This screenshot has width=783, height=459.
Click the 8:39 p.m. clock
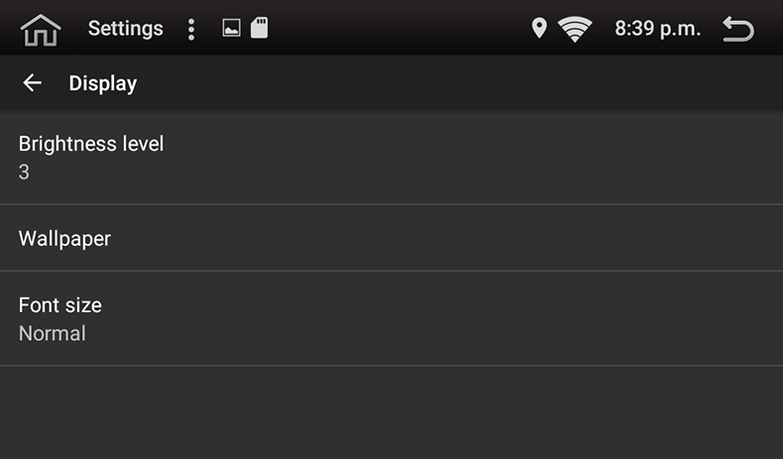tap(657, 29)
